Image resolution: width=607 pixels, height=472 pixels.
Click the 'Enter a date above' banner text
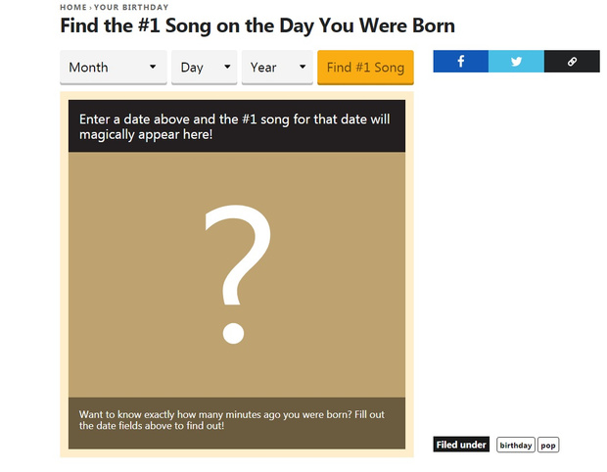coord(235,126)
